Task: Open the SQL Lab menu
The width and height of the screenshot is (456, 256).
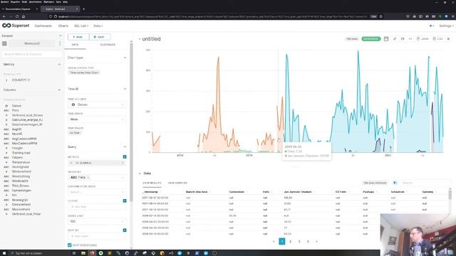Action: pyautogui.click(x=81, y=26)
